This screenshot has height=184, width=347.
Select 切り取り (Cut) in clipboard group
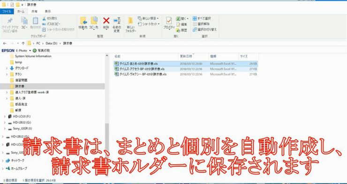coord(50,19)
